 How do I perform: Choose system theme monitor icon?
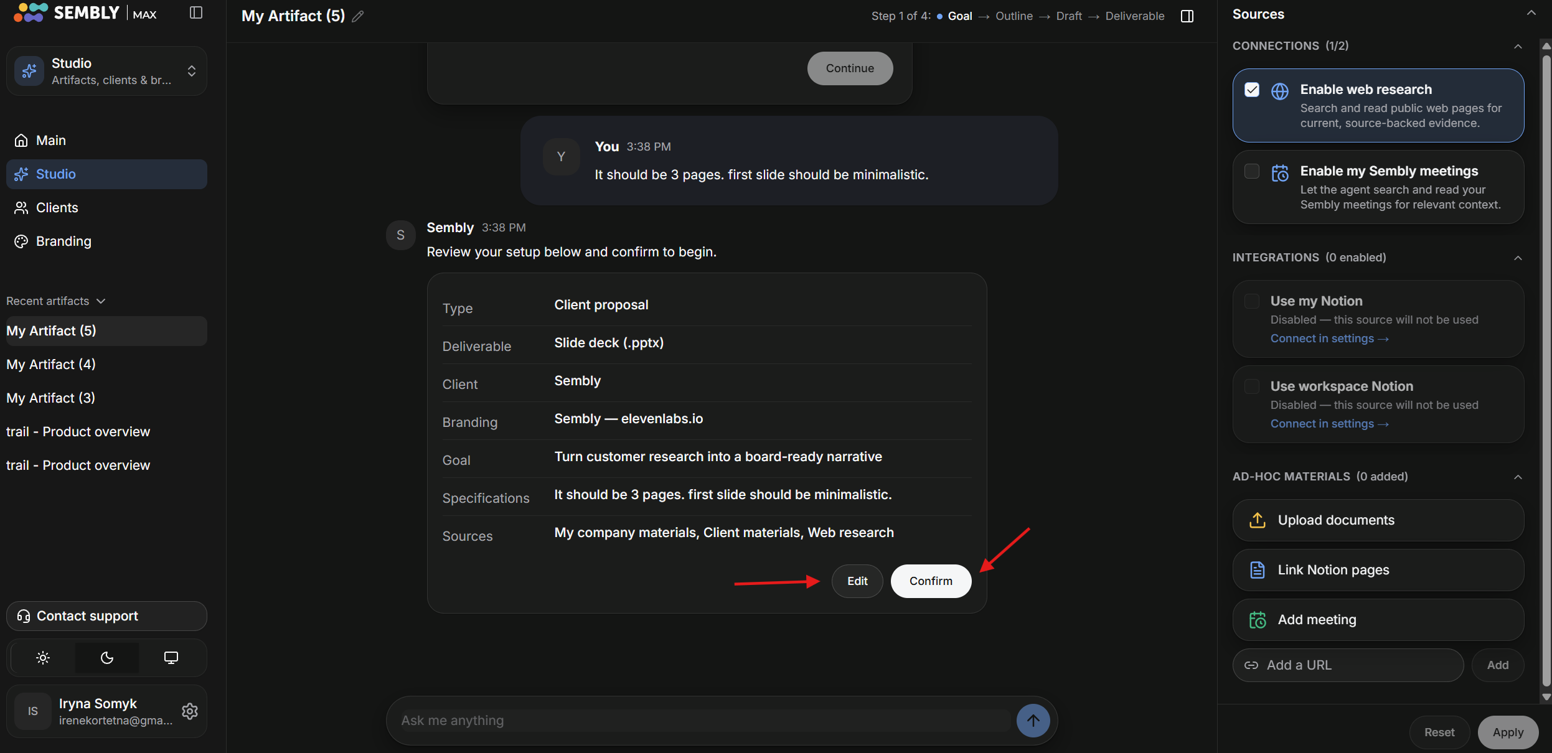[171, 658]
